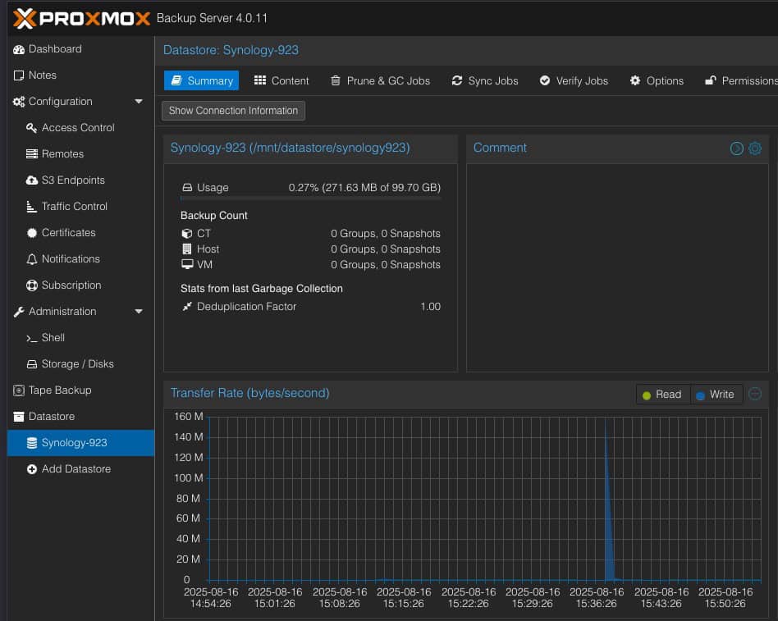Viewport: 778px width, 621px height.
Task: Click the Usage progress bar
Action: (x=310, y=199)
